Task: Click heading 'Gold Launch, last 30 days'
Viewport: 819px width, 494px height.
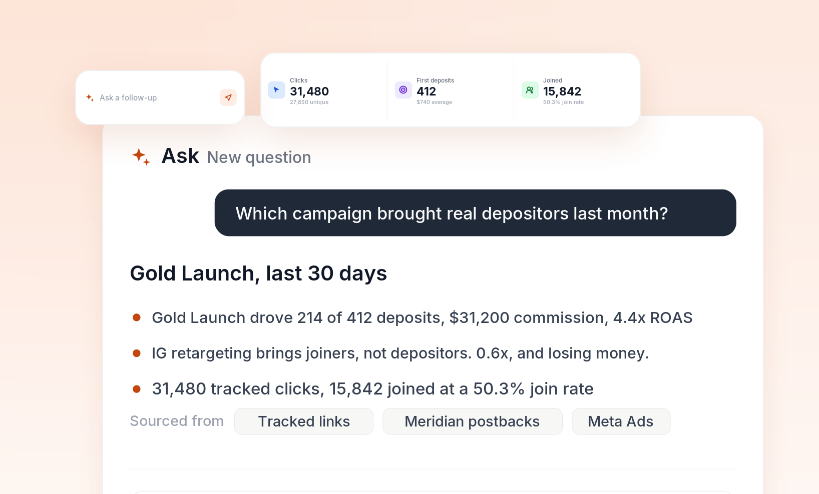Action: (258, 273)
